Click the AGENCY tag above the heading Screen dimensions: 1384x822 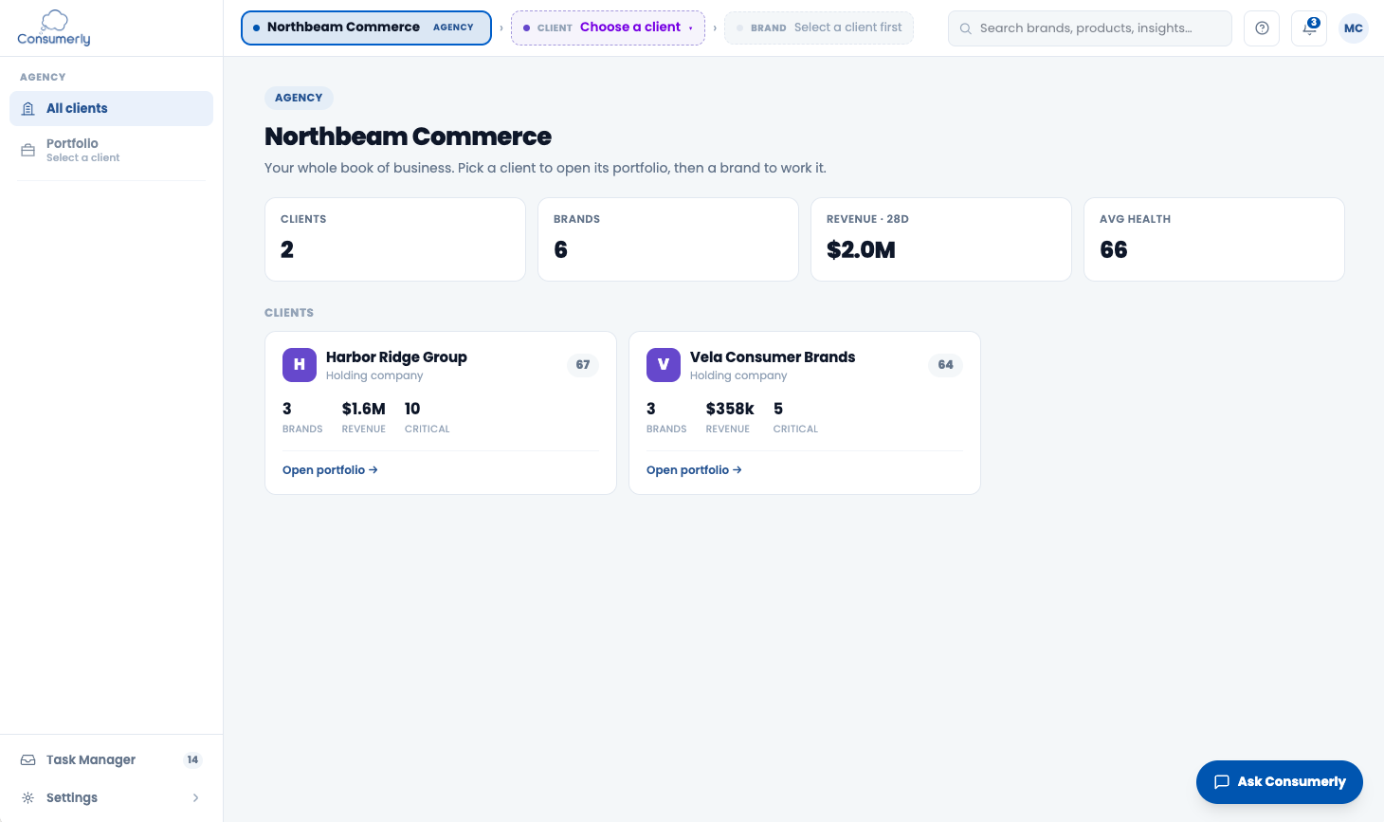tap(299, 98)
